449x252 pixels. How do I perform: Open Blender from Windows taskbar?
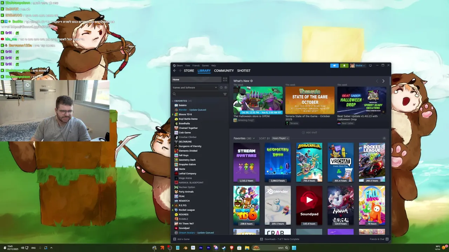[x=185, y=248]
